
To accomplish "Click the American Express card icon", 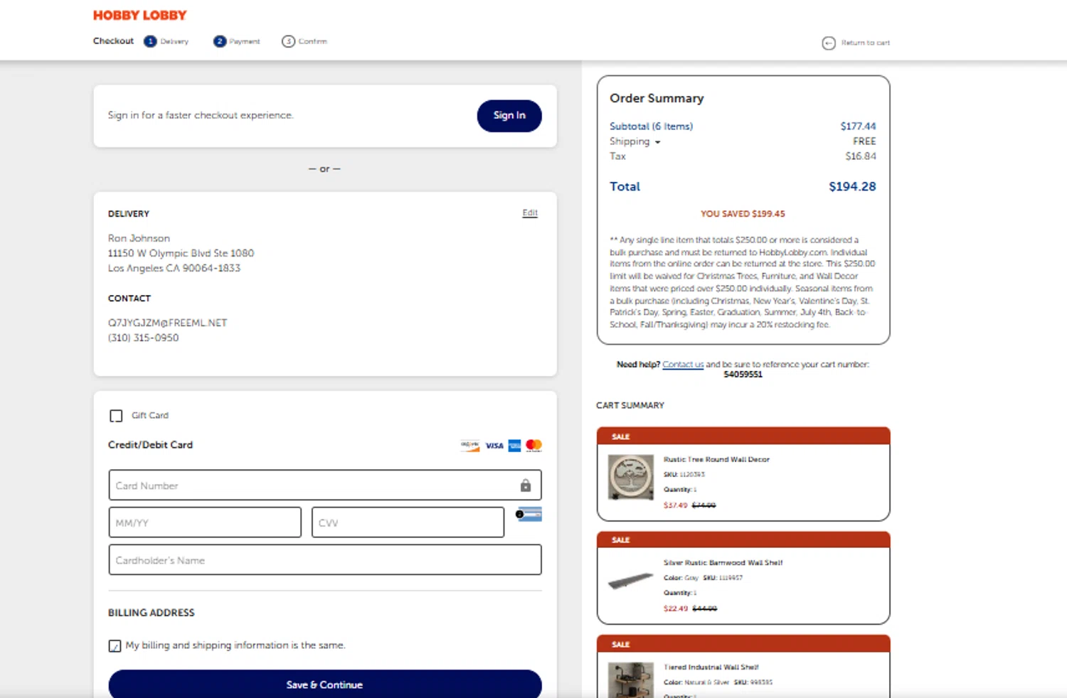I will pos(514,446).
